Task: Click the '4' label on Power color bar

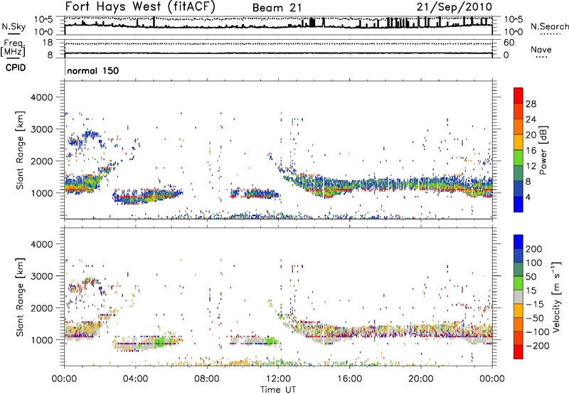Action: pos(528,197)
